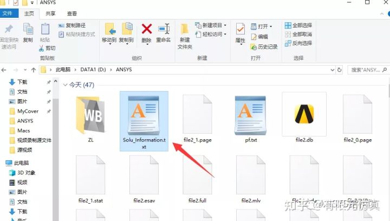This screenshot has height=221, width=390.
Task: View 历史记录 file history
Action: pos(264,47)
